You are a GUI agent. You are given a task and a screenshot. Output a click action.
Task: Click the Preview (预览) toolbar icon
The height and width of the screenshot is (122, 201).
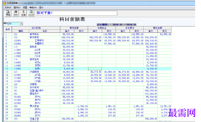point(8,13)
